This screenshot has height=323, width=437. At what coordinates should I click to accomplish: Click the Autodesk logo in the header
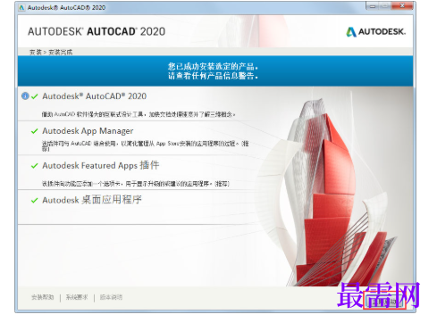point(375,31)
